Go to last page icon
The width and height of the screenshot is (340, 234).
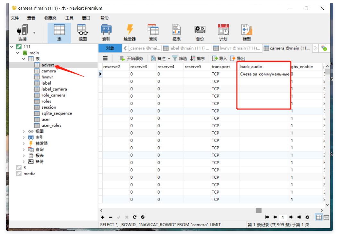click(x=299, y=217)
